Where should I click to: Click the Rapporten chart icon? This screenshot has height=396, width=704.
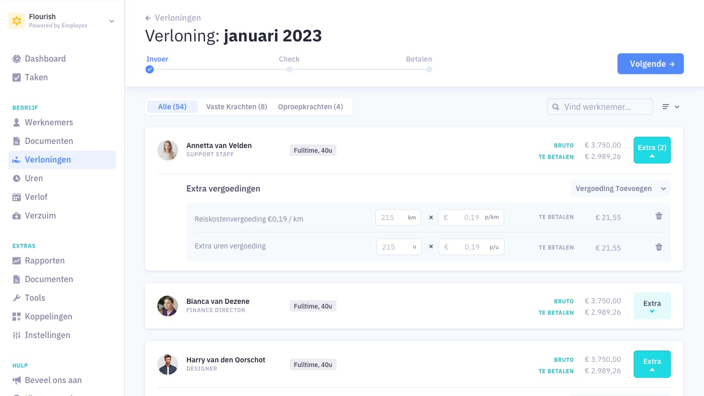point(17,261)
